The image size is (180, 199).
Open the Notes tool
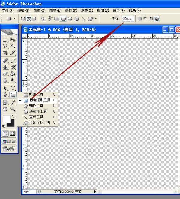pos(5,102)
